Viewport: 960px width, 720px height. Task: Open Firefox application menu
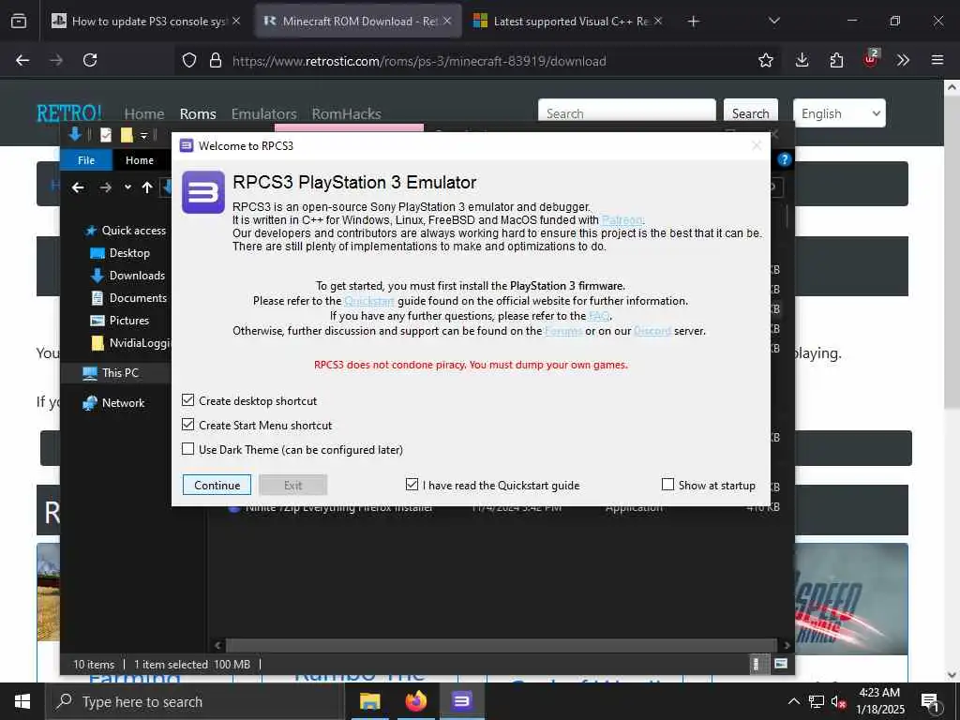[x=937, y=60]
